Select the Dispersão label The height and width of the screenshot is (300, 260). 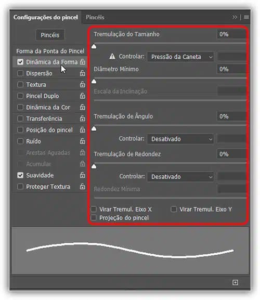pos(39,73)
